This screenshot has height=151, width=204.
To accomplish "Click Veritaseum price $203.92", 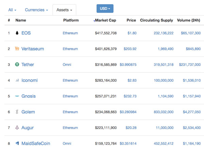I will pos(130,49).
